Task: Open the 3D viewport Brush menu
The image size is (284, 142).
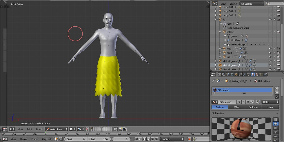Action: click(x=39, y=129)
